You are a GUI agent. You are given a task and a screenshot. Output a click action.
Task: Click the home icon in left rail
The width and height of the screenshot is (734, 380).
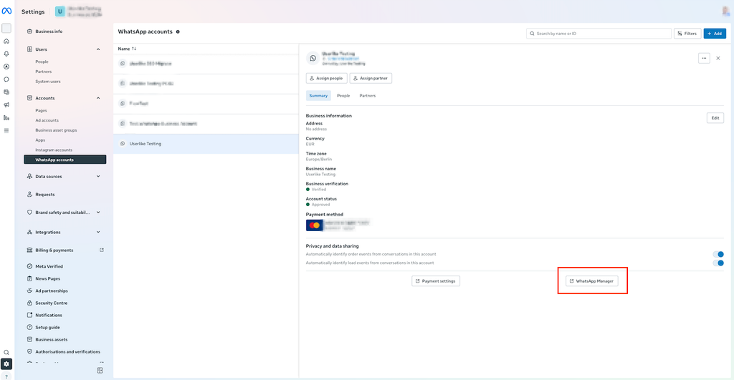[6, 41]
